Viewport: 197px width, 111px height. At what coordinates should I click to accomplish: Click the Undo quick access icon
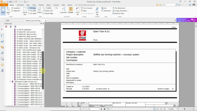pyautogui.click(x=19, y=2)
